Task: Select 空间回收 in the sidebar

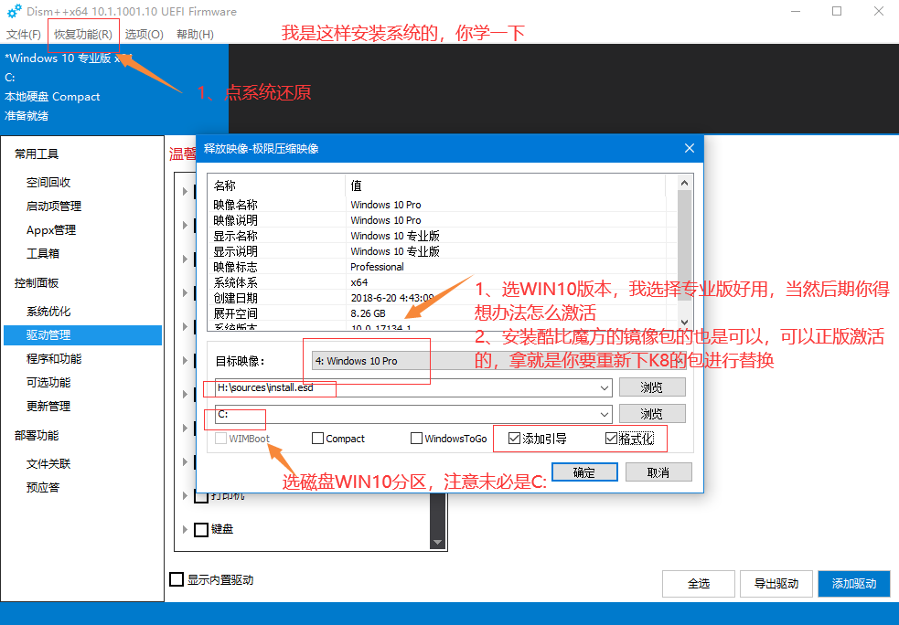Action: [x=48, y=183]
